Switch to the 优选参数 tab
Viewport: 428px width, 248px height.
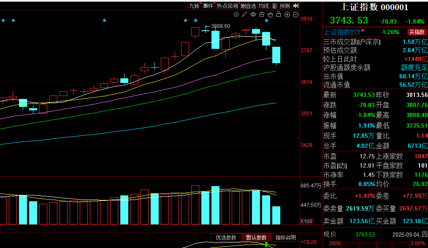226,237
